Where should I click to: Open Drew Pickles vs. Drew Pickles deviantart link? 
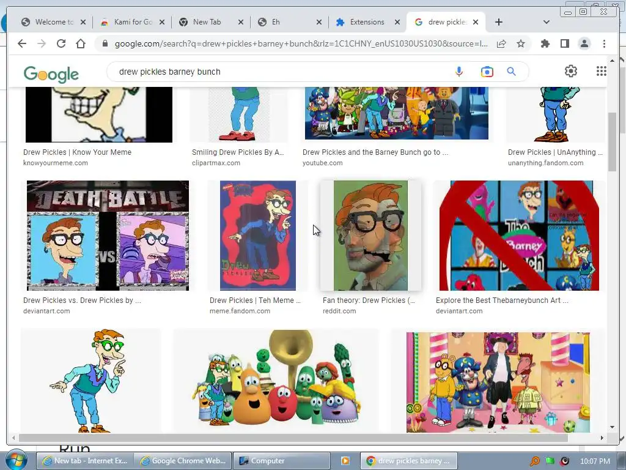(x=82, y=300)
